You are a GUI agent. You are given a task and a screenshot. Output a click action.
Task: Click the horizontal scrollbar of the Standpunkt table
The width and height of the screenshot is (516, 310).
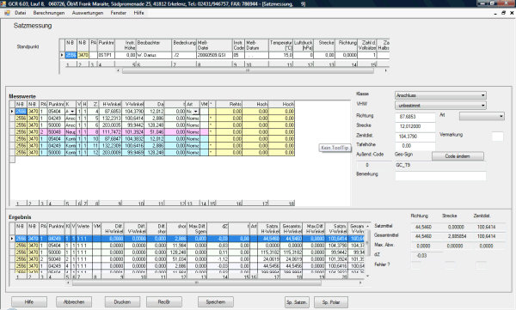click(248, 70)
